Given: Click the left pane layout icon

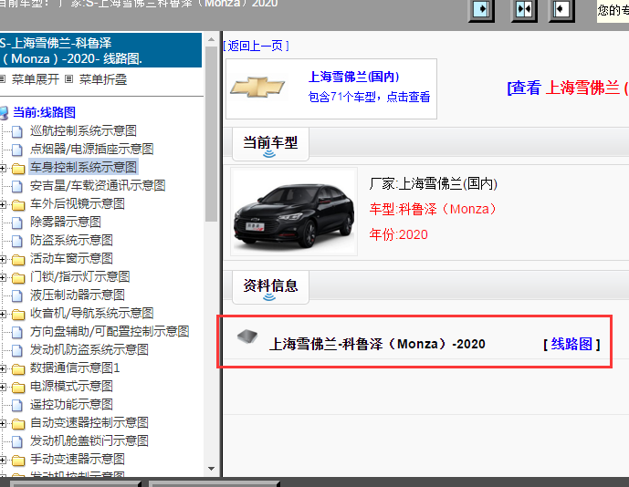Looking at the screenshot, I should pos(481,9).
